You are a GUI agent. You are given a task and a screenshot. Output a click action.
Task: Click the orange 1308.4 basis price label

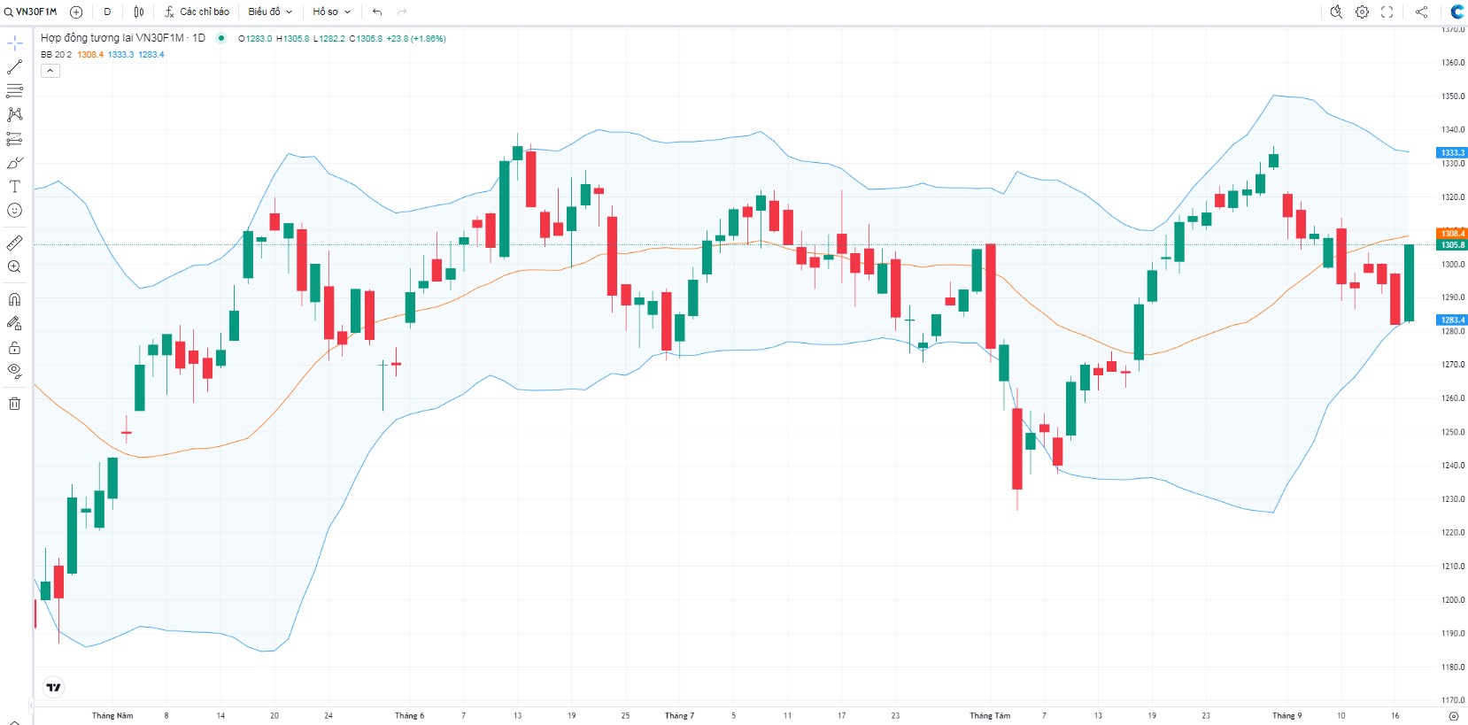click(x=1452, y=234)
